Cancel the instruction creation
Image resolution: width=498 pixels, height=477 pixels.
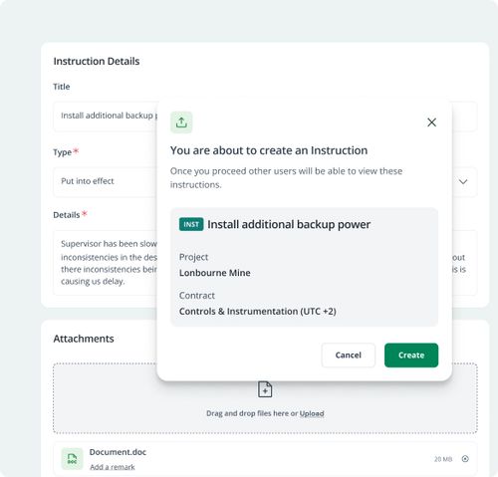[349, 356]
